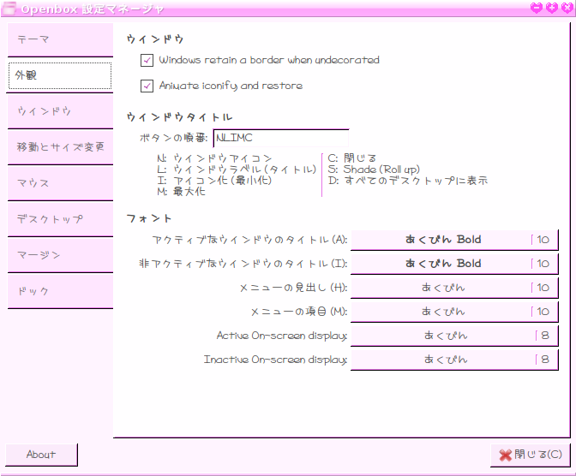The width and height of the screenshot is (576, 476).
Task: Click the legend text L: ウインドウラベル (タイトル)
Action: (x=237, y=170)
